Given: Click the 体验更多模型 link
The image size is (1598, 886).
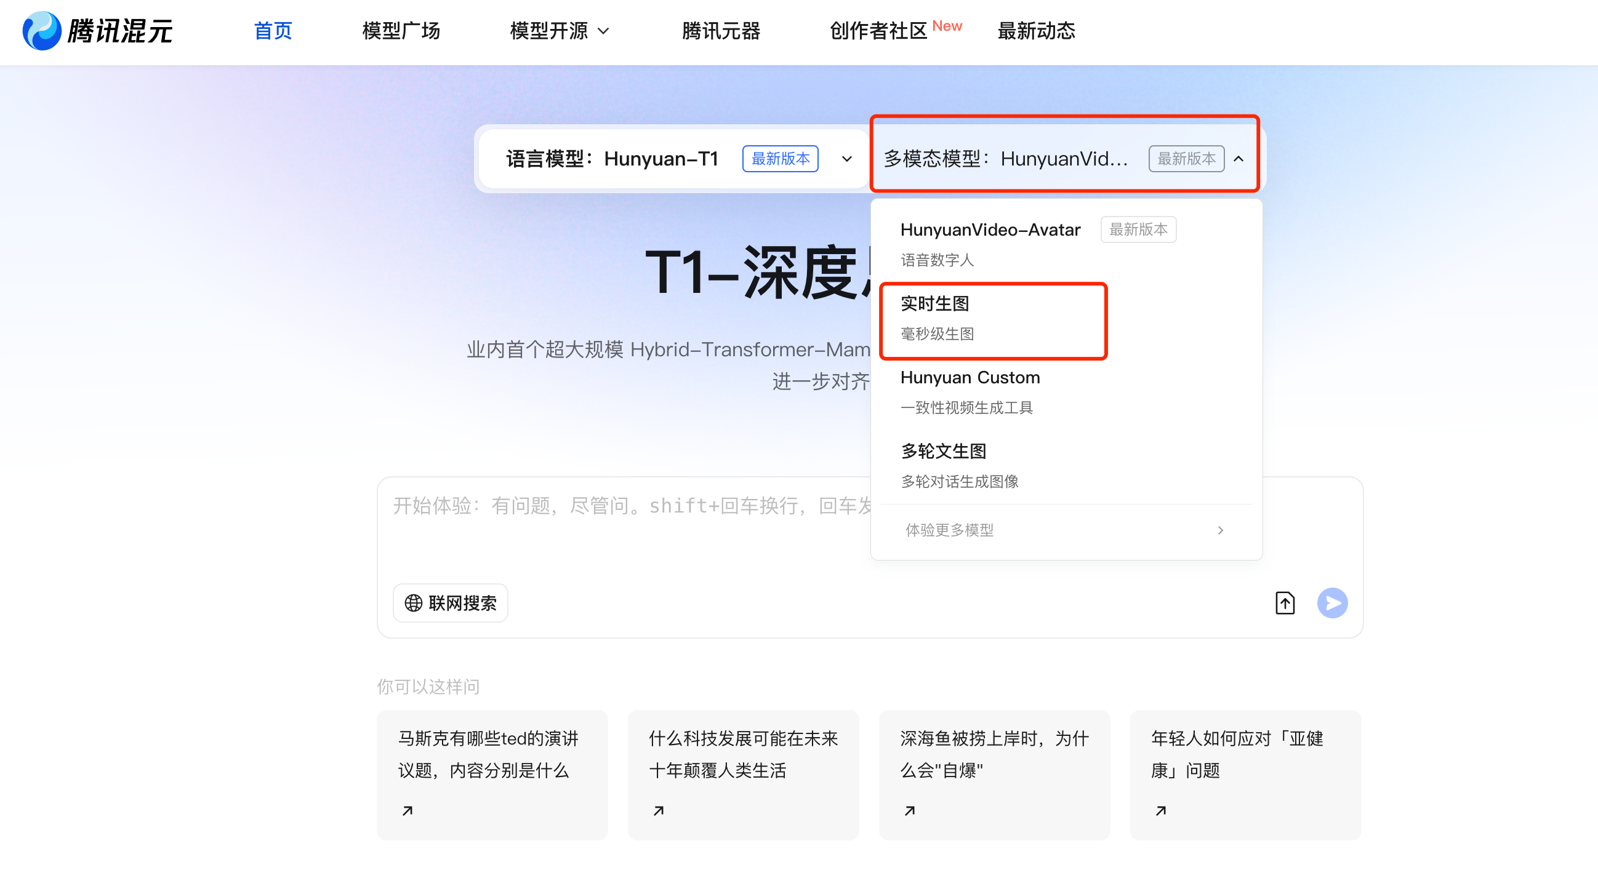Looking at the screenshot, I should (x=949, y=530).
